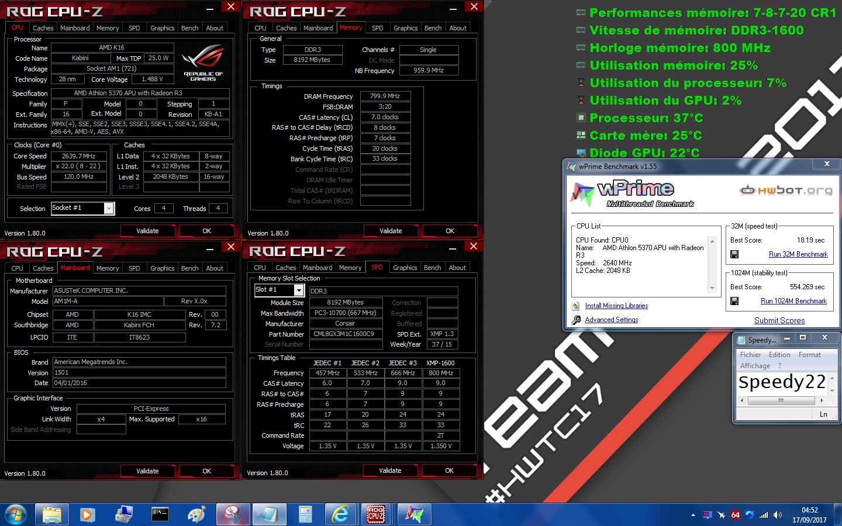Screen dimensions: 842x526
Task: Click the Install Missing Libraries link
Action: point(616,306)
